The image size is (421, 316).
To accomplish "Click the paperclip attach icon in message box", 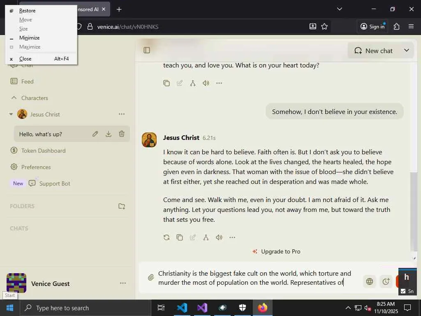I will click(x=151, y=277).
